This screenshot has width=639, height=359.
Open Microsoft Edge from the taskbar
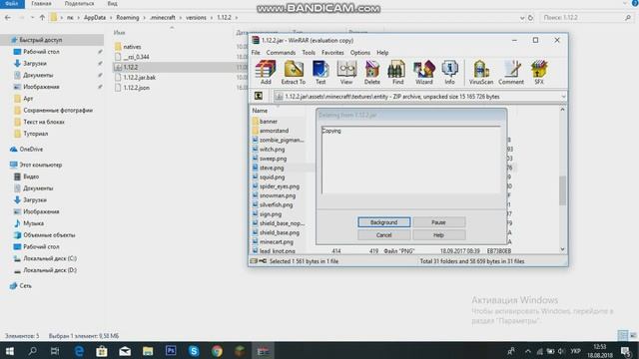[x=79, y=350]
